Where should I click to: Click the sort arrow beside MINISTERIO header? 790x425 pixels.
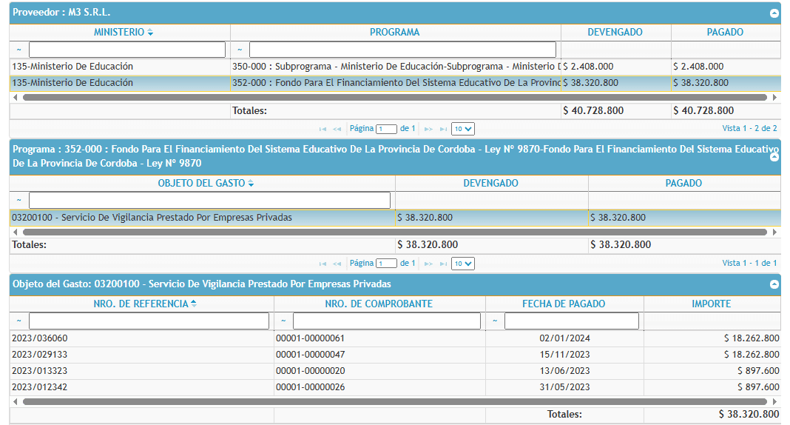point(150,33)
